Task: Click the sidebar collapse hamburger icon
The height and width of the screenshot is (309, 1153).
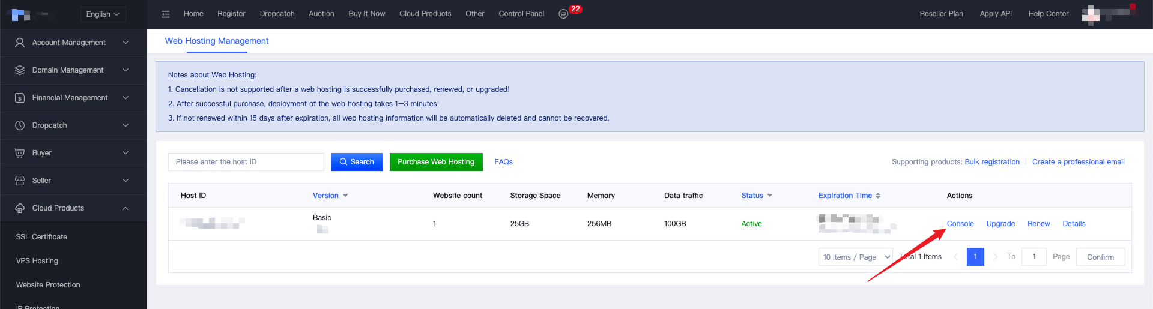Action: click(x=166, y=14)
